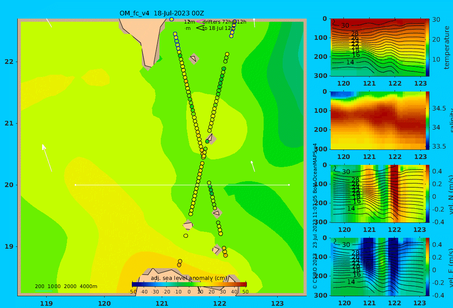The width and height of the screenshot is (453, 308).
Task: Click the magenta drifter arrow in the legend
Action: [x=200, y=22]
